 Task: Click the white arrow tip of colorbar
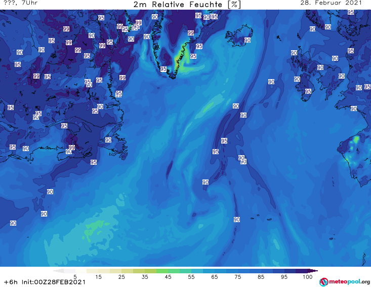pos(58,271)
